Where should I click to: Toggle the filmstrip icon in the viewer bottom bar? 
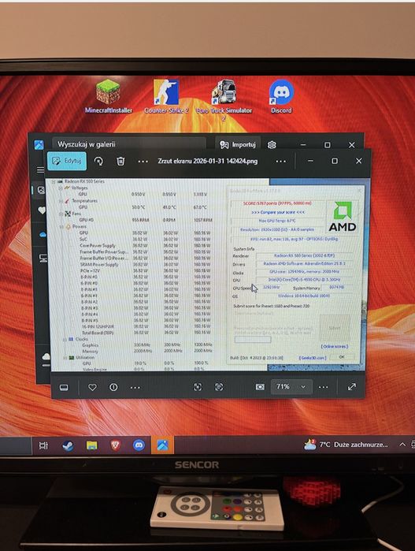pyautogui.click(x=64, y=387)
